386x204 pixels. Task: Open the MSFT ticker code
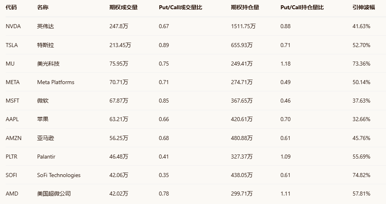click(13, 101)
